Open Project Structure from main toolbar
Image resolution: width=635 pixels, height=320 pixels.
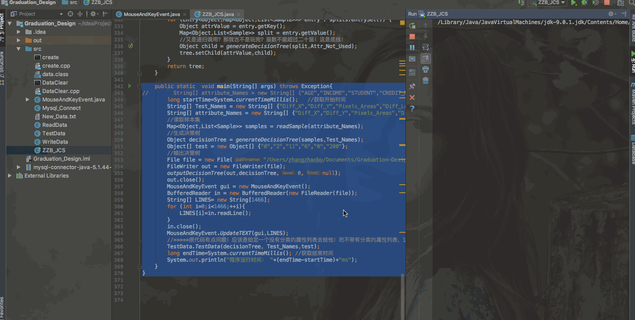pos(620,3)
